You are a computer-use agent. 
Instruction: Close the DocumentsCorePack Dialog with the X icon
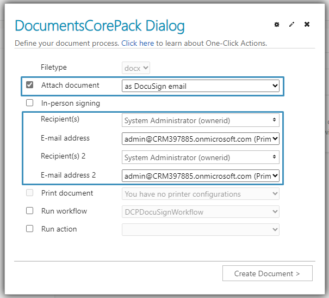[x=307, y=25]
